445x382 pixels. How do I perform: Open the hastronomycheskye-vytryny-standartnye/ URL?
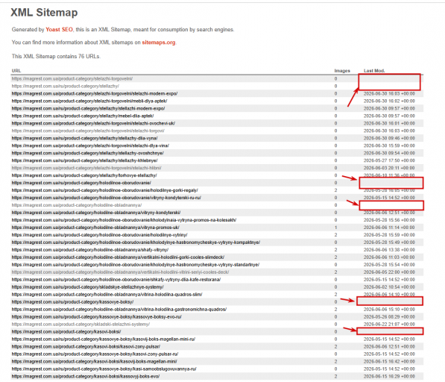pos(136,265)
